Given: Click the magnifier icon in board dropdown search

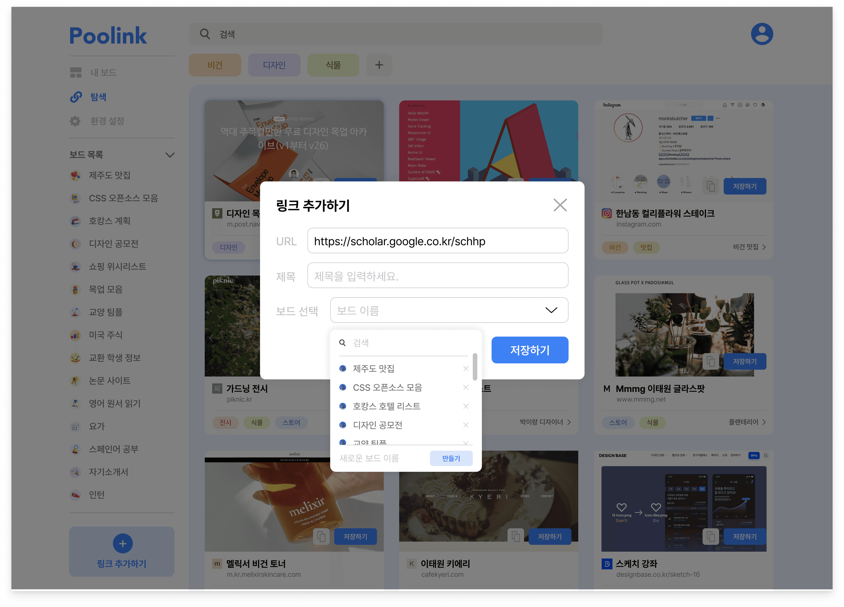Looking at the screenshot, I should (342, 342).
